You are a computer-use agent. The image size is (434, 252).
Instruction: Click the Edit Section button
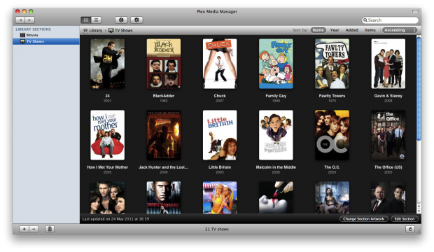point(405,219)
